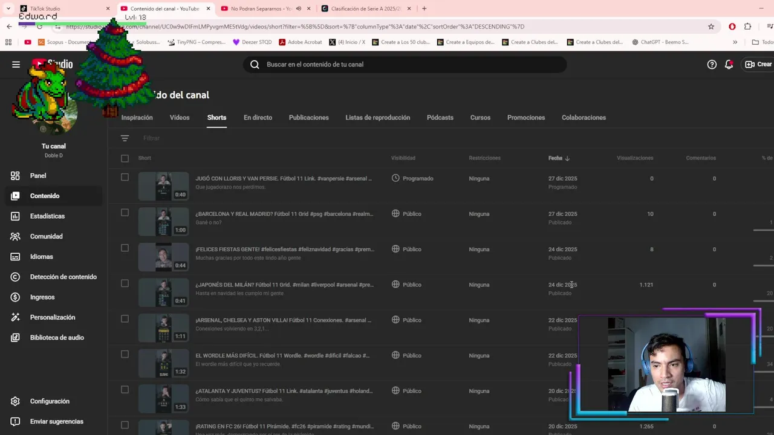Open title link ATALANTA Y JUVENTUS short
This screenshot has height=435, width=774.
click(x=284, y=391)
